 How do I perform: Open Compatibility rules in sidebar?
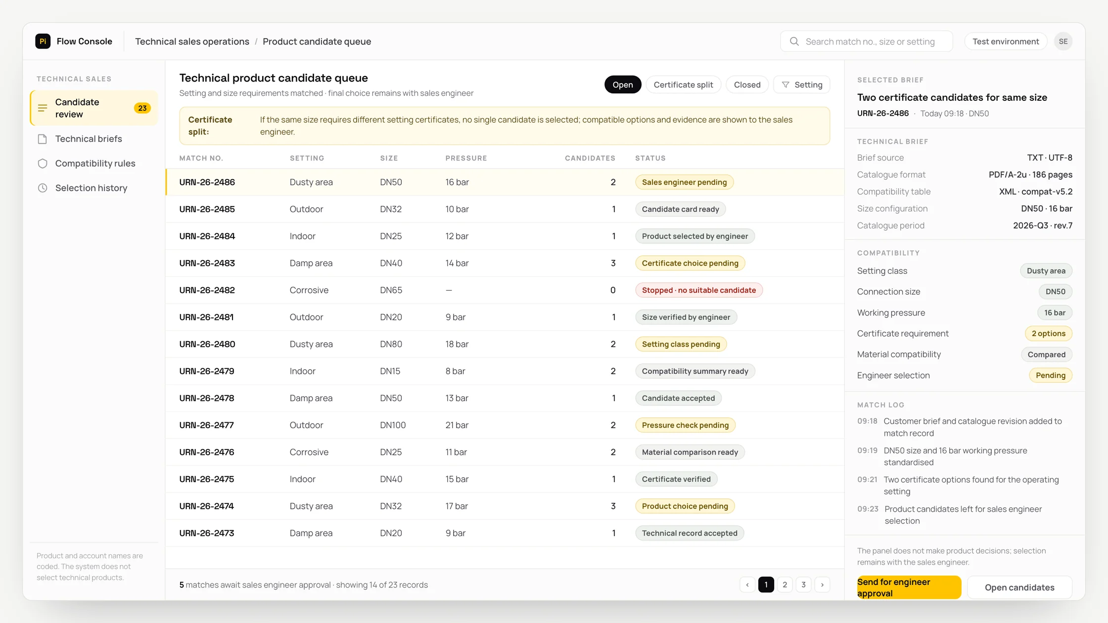(94, 164)
